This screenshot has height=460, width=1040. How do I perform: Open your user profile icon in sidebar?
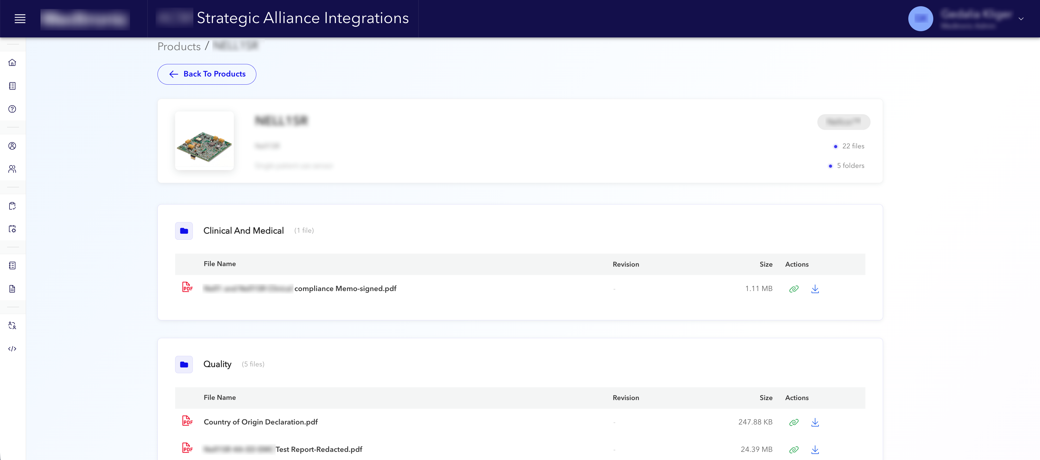[x=12, y=146]
